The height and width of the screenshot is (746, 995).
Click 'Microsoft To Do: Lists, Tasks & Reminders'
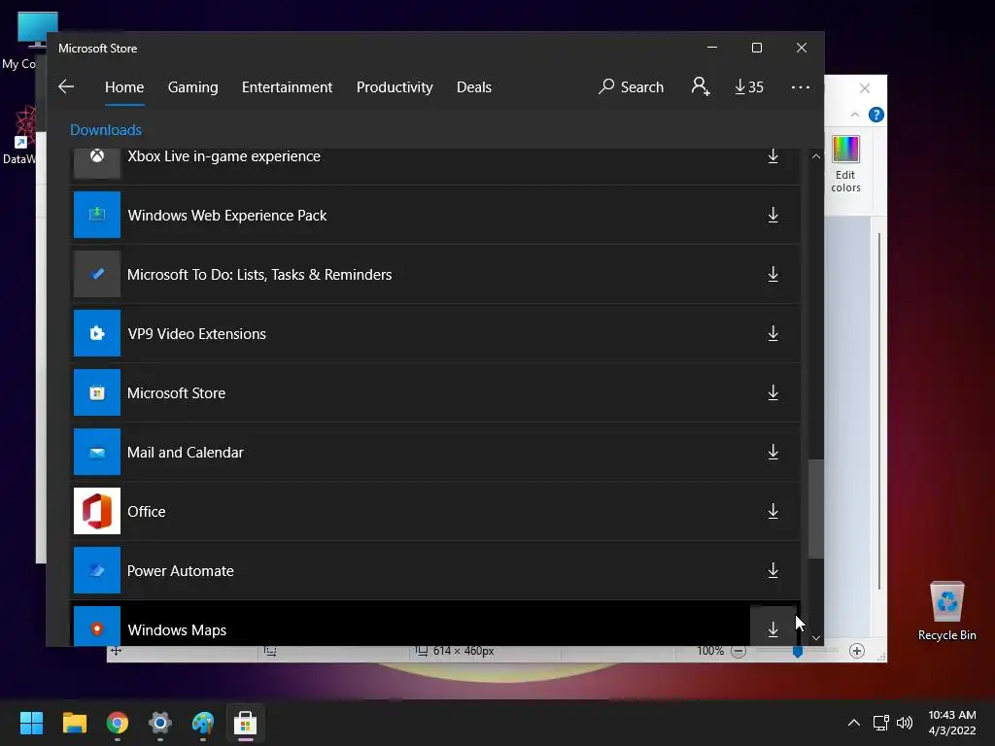[x=259, y=275]
